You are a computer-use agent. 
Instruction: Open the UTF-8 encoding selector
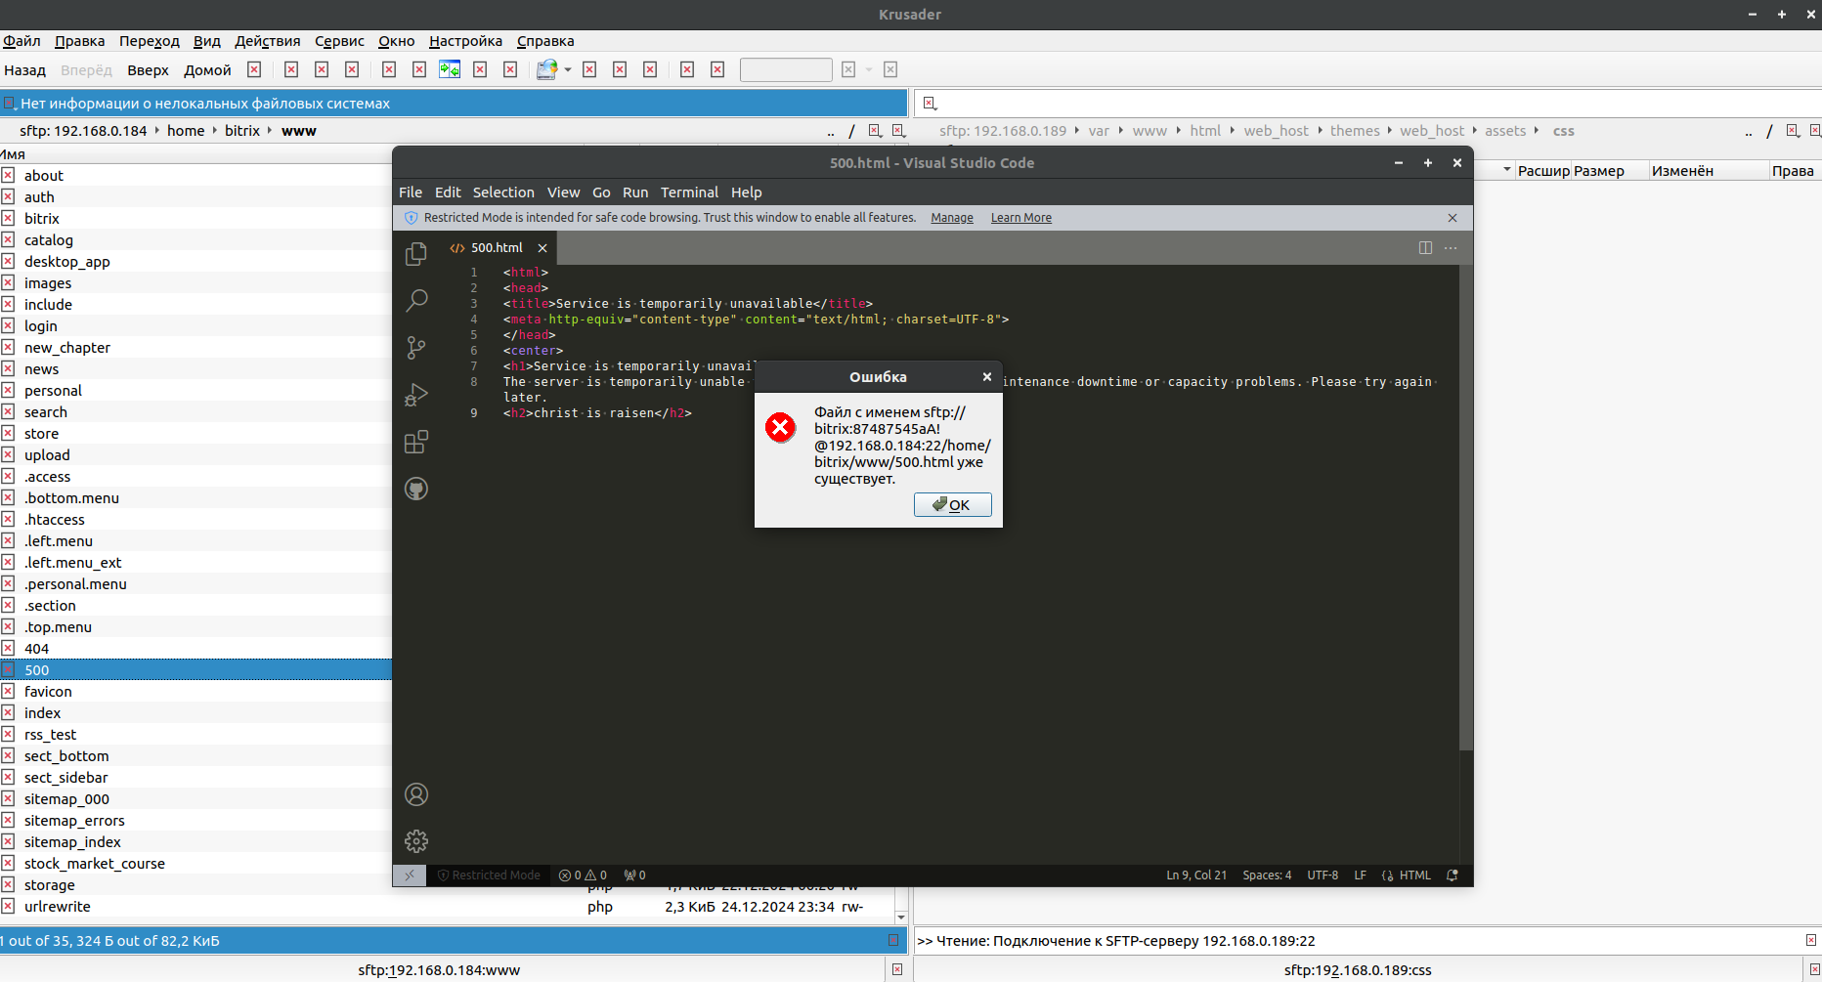[1323, 875]
